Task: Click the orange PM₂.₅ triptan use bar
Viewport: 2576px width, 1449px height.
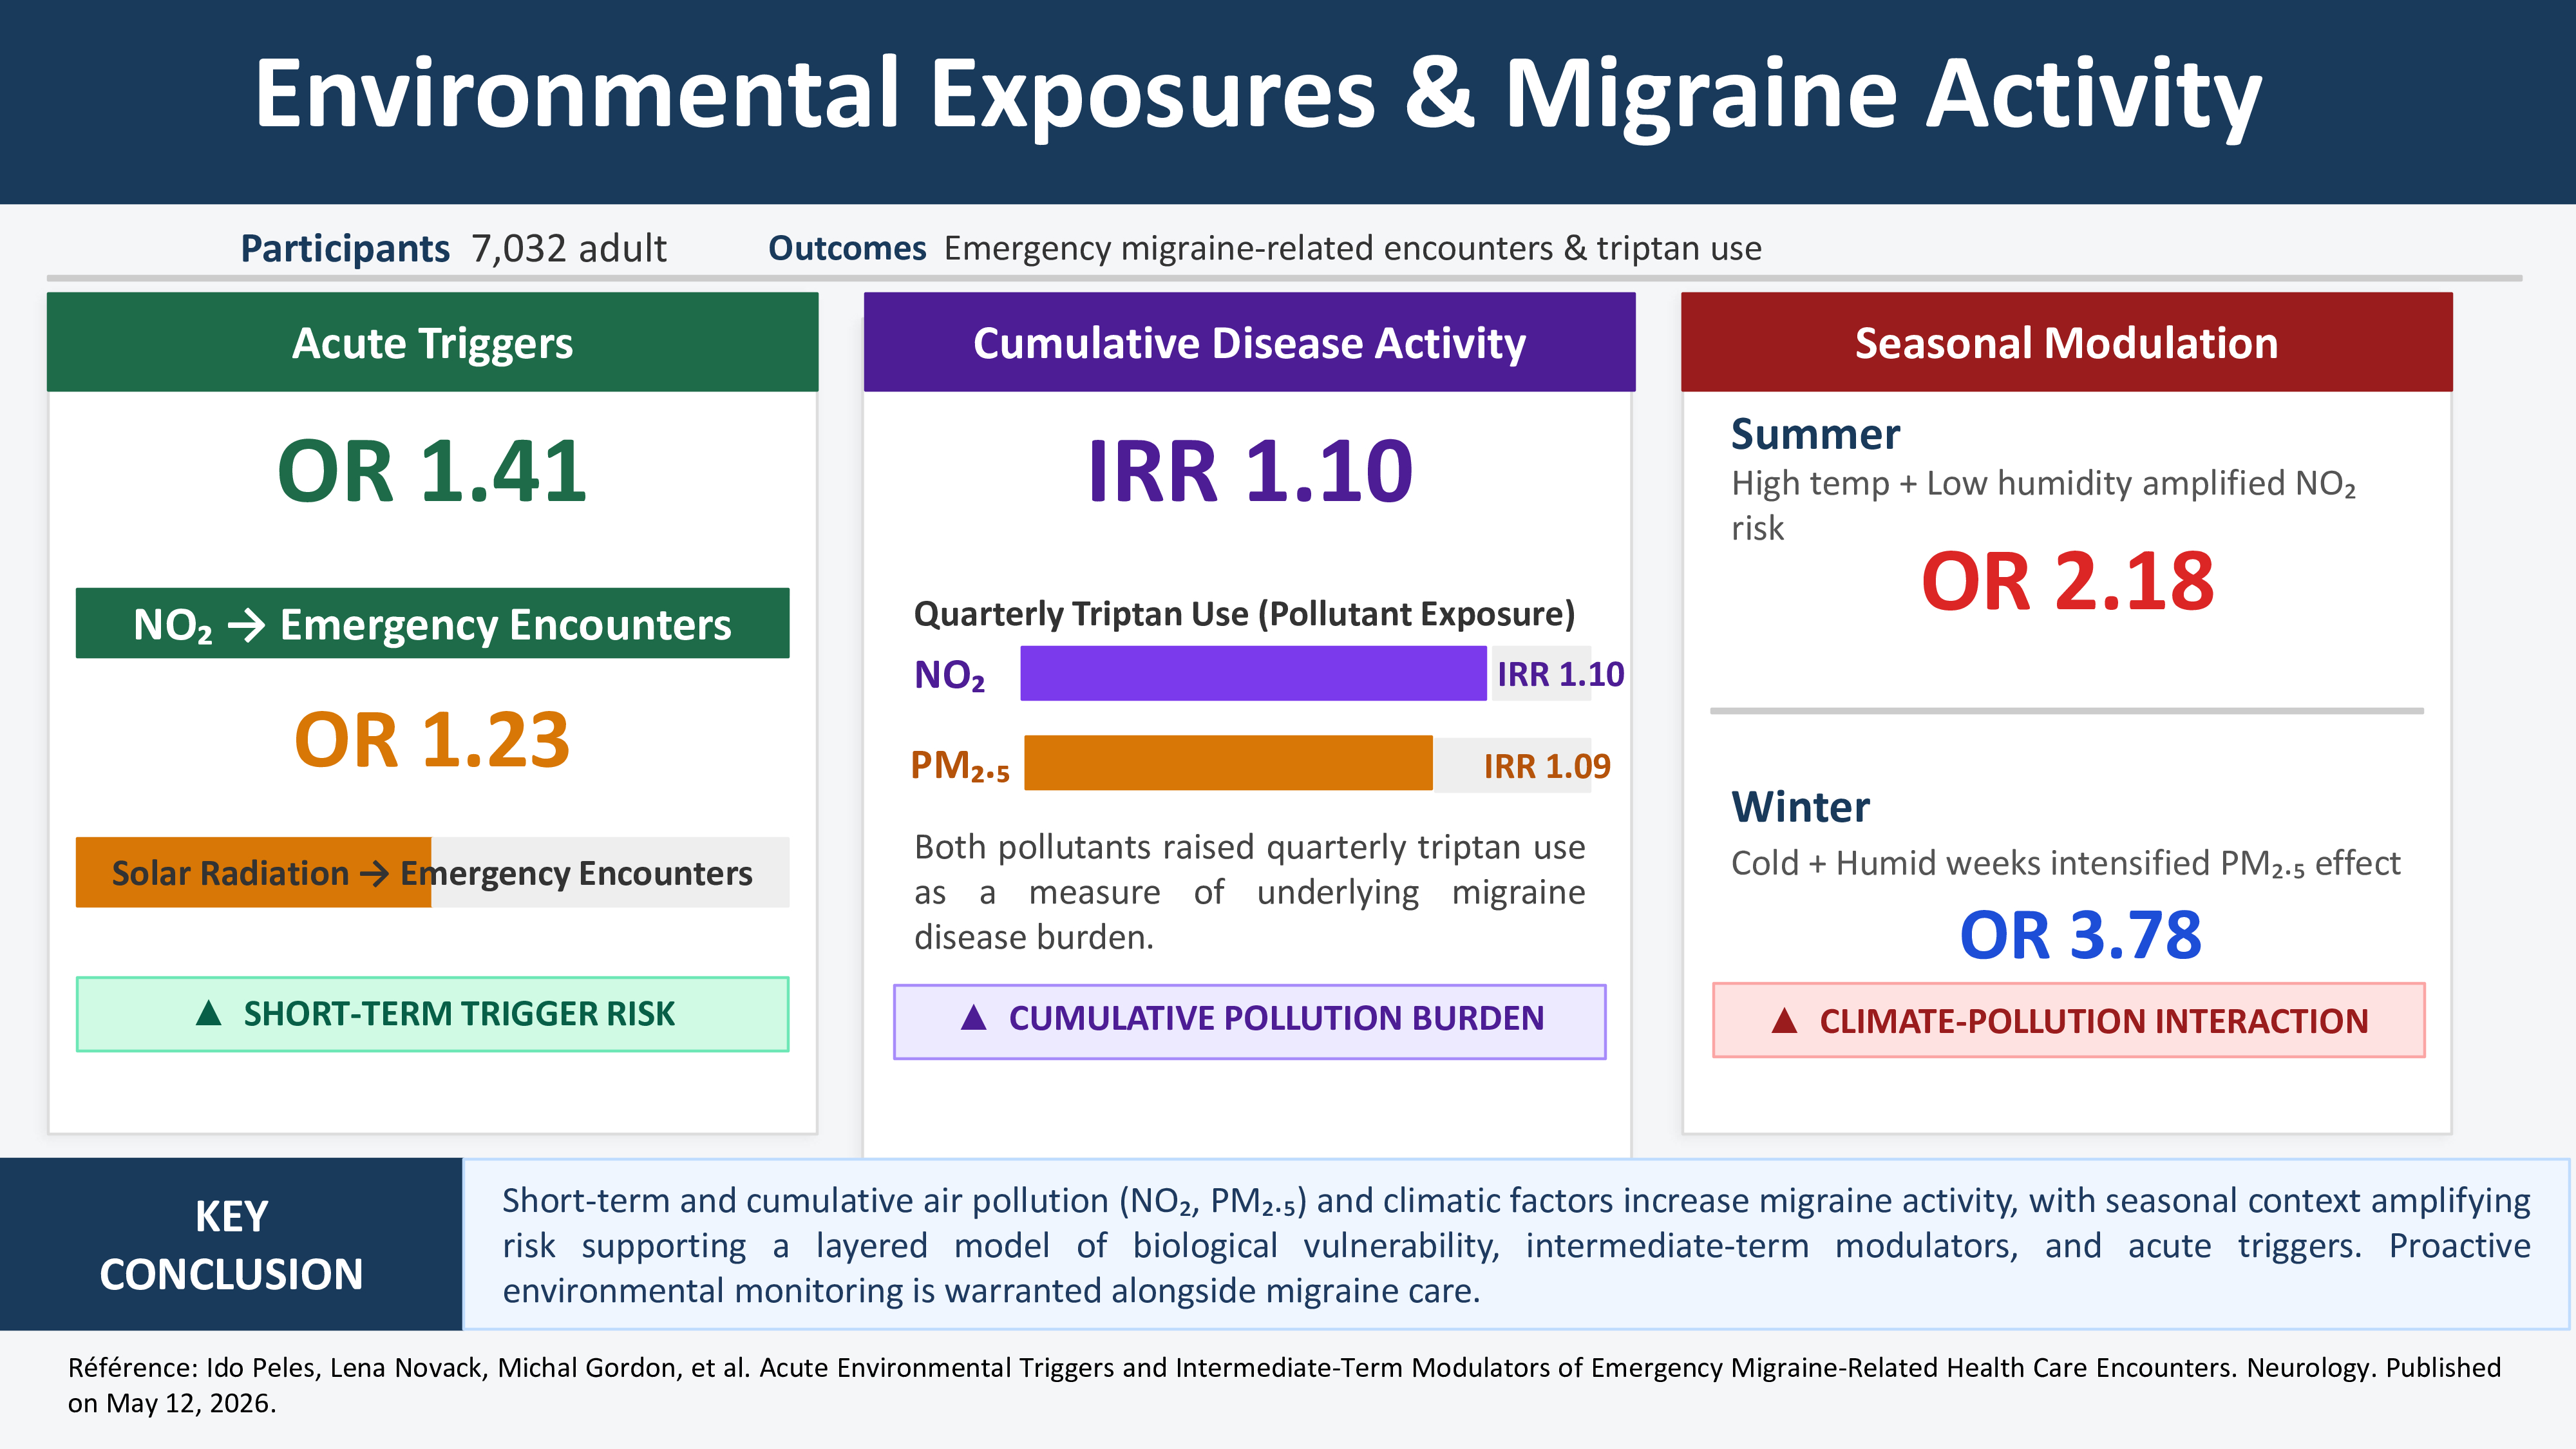Action: point(1228,763)
